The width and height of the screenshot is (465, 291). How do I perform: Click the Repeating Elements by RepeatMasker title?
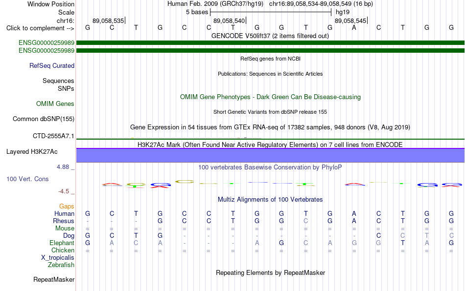(x=271, y=272)
